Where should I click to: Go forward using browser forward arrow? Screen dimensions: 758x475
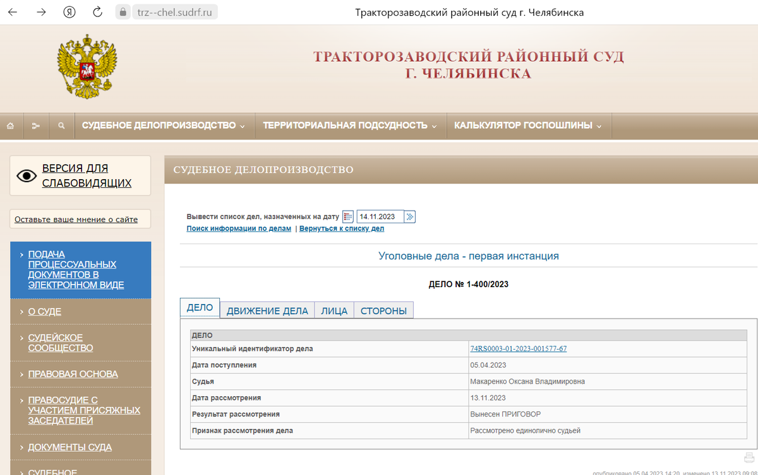[41, 12]
